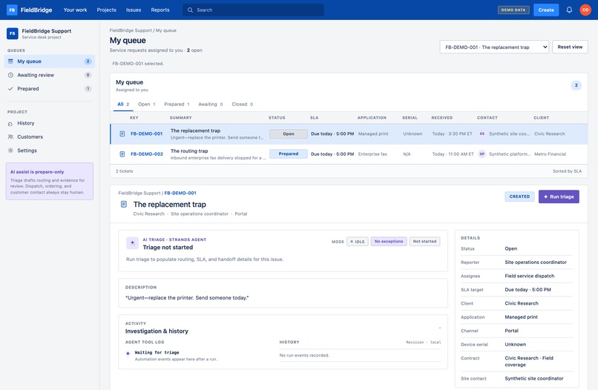Click 'Field service dispatch' assignee value

pos(529,276)
